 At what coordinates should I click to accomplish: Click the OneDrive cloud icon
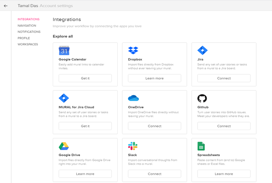point(133,98)
